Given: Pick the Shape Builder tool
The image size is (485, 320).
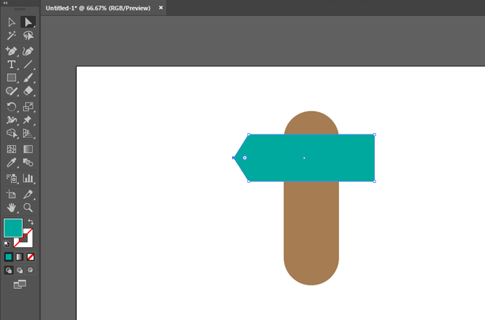Looking at the screenshot, I should coord(12,133).
